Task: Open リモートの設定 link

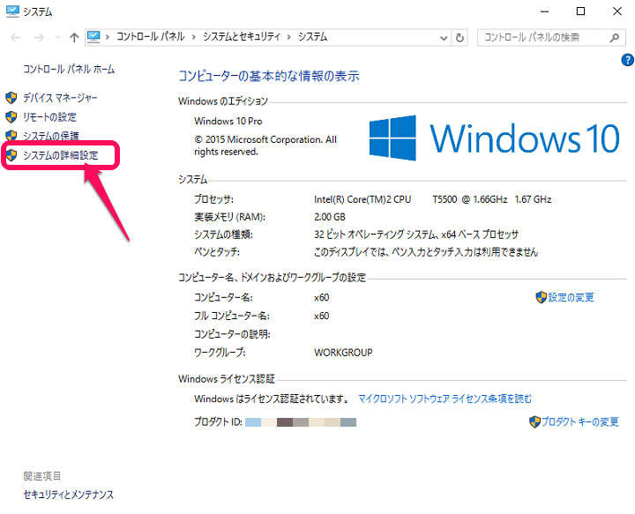Action: click(49, 117)
